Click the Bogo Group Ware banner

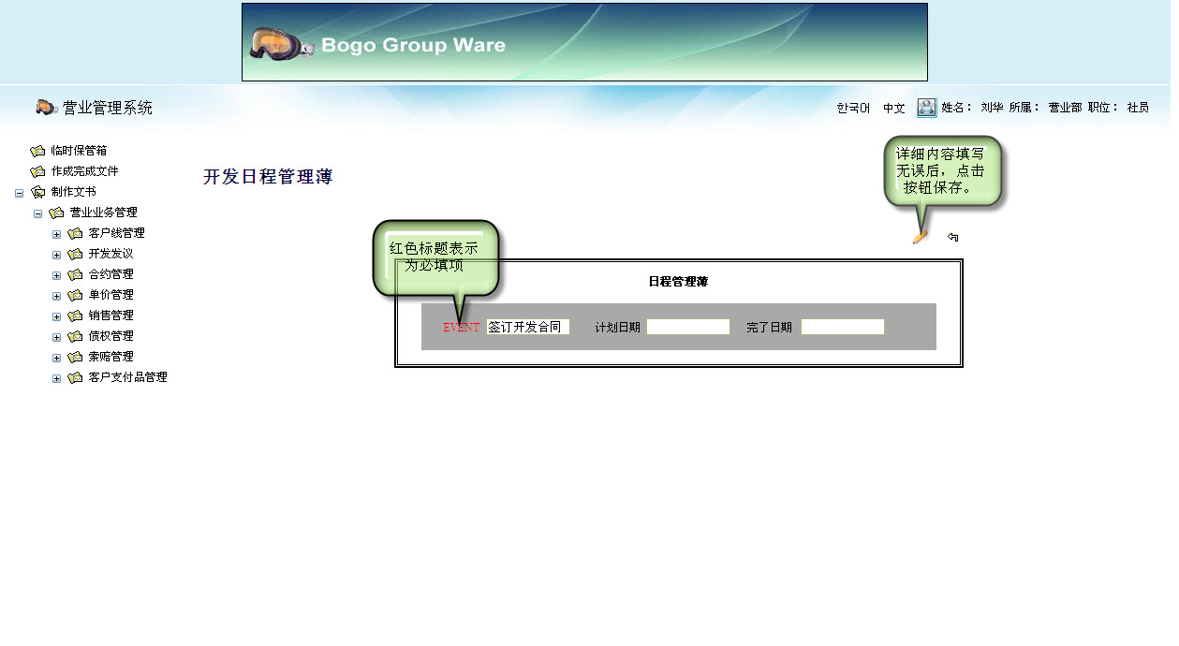coord(584,42)
